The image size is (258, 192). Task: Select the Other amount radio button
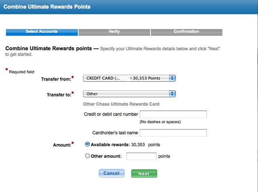[x=87, y=156]
